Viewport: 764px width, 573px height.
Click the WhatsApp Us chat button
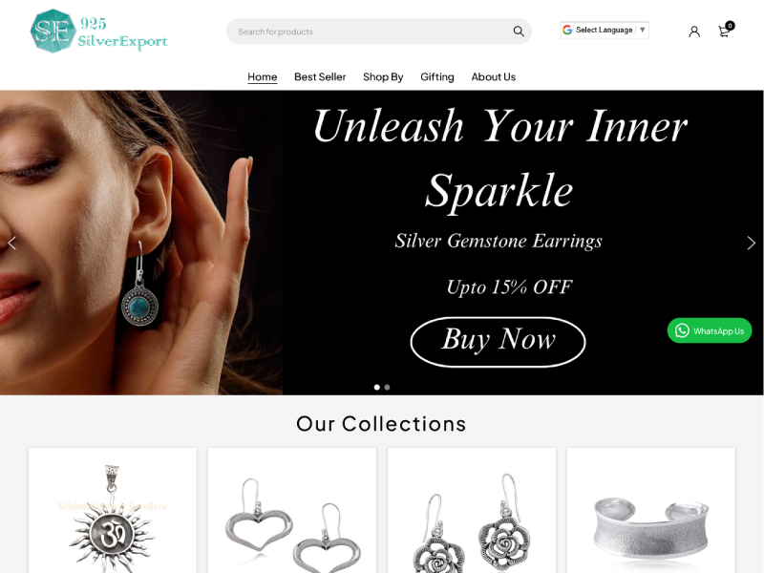[x=710, y=330]
